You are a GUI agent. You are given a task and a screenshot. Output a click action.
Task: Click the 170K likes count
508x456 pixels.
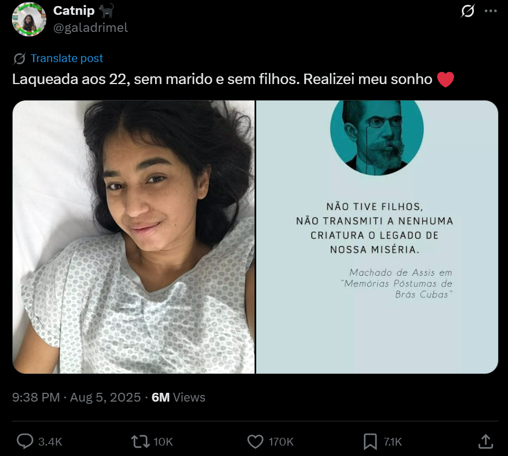coord(281,442)
